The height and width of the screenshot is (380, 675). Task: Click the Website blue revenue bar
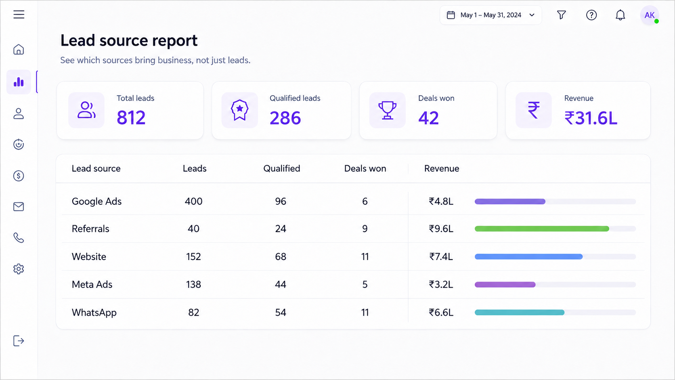528,257
